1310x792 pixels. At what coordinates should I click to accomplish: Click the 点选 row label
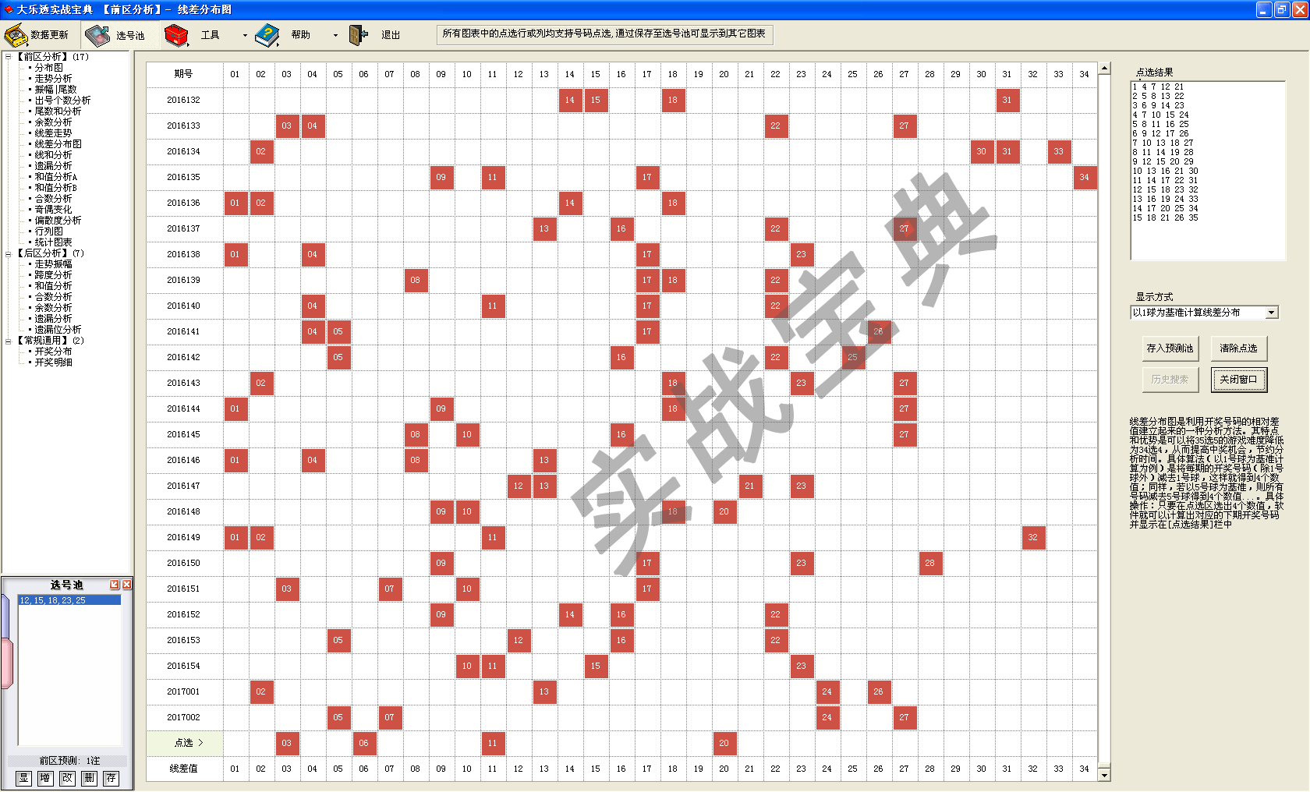pyautogui.click(x=184, y=743)
